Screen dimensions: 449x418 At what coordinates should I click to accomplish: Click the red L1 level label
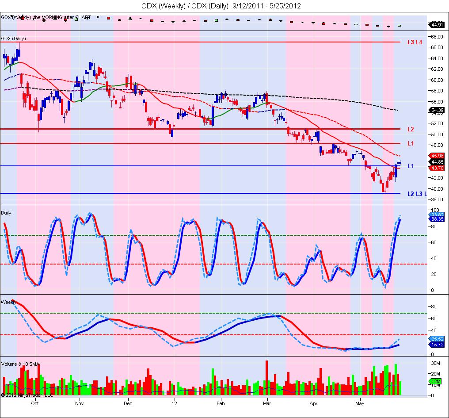[411, 143]
